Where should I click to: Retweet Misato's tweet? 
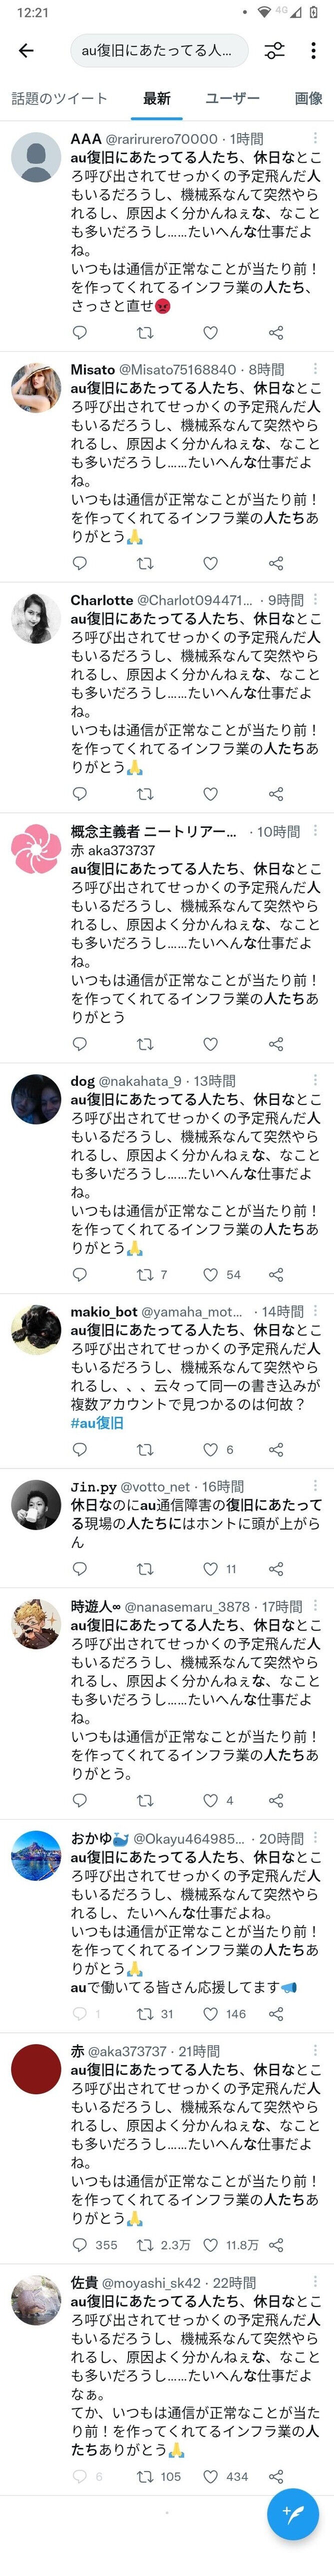tap(145, 563)
